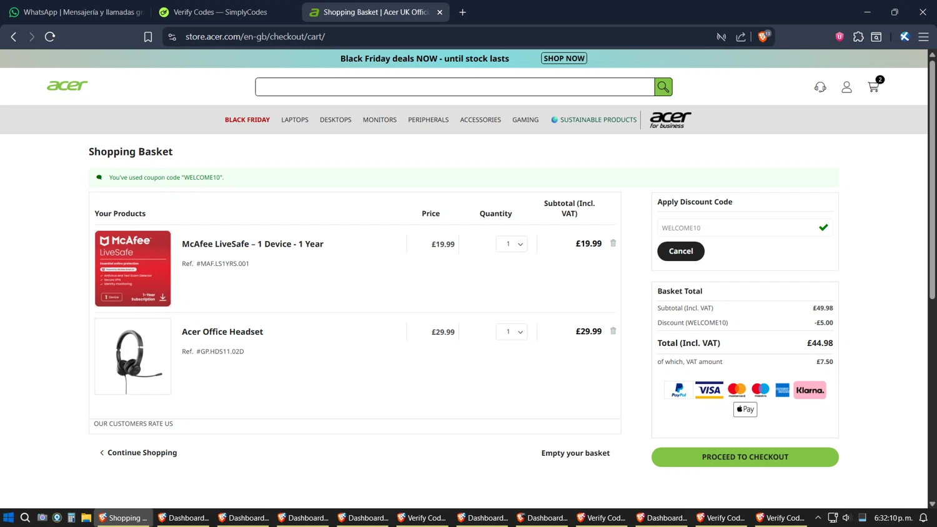
Task: Click the Klarna payment logo
Action: click(x=810, y=390)
